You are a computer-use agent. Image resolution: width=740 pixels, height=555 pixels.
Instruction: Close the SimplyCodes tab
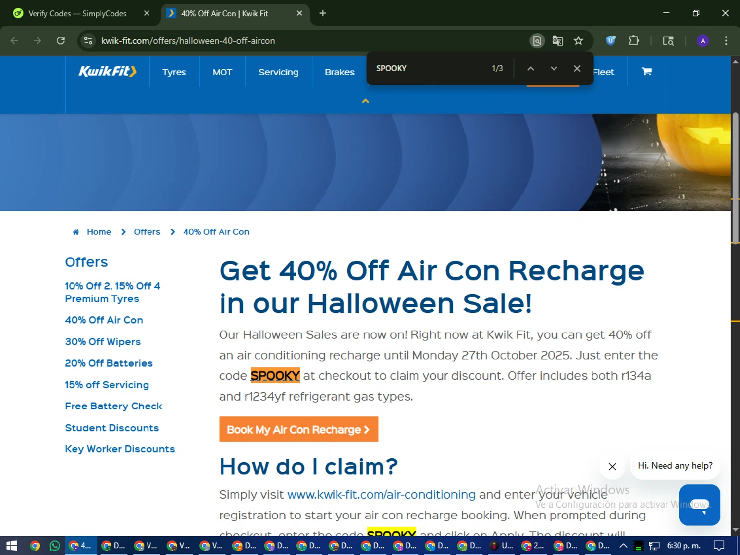pyautogui.click(x=147, y=13)
